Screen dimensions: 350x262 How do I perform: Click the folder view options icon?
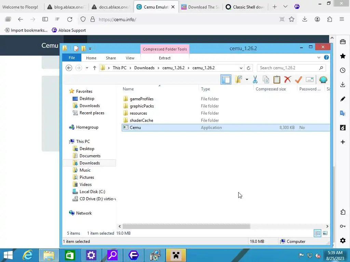(239, 79)
